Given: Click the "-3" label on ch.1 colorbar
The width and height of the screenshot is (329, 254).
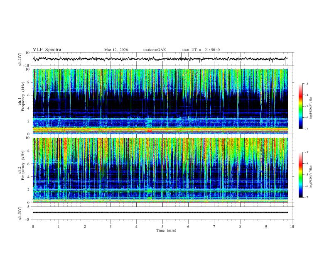Looking at the screenshot, I should [x=306, y=84].
